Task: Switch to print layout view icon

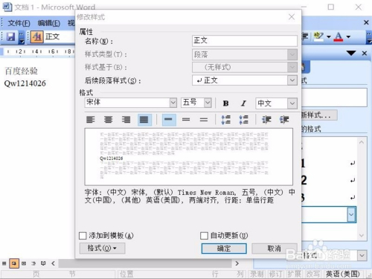Action: coord(24,263)
